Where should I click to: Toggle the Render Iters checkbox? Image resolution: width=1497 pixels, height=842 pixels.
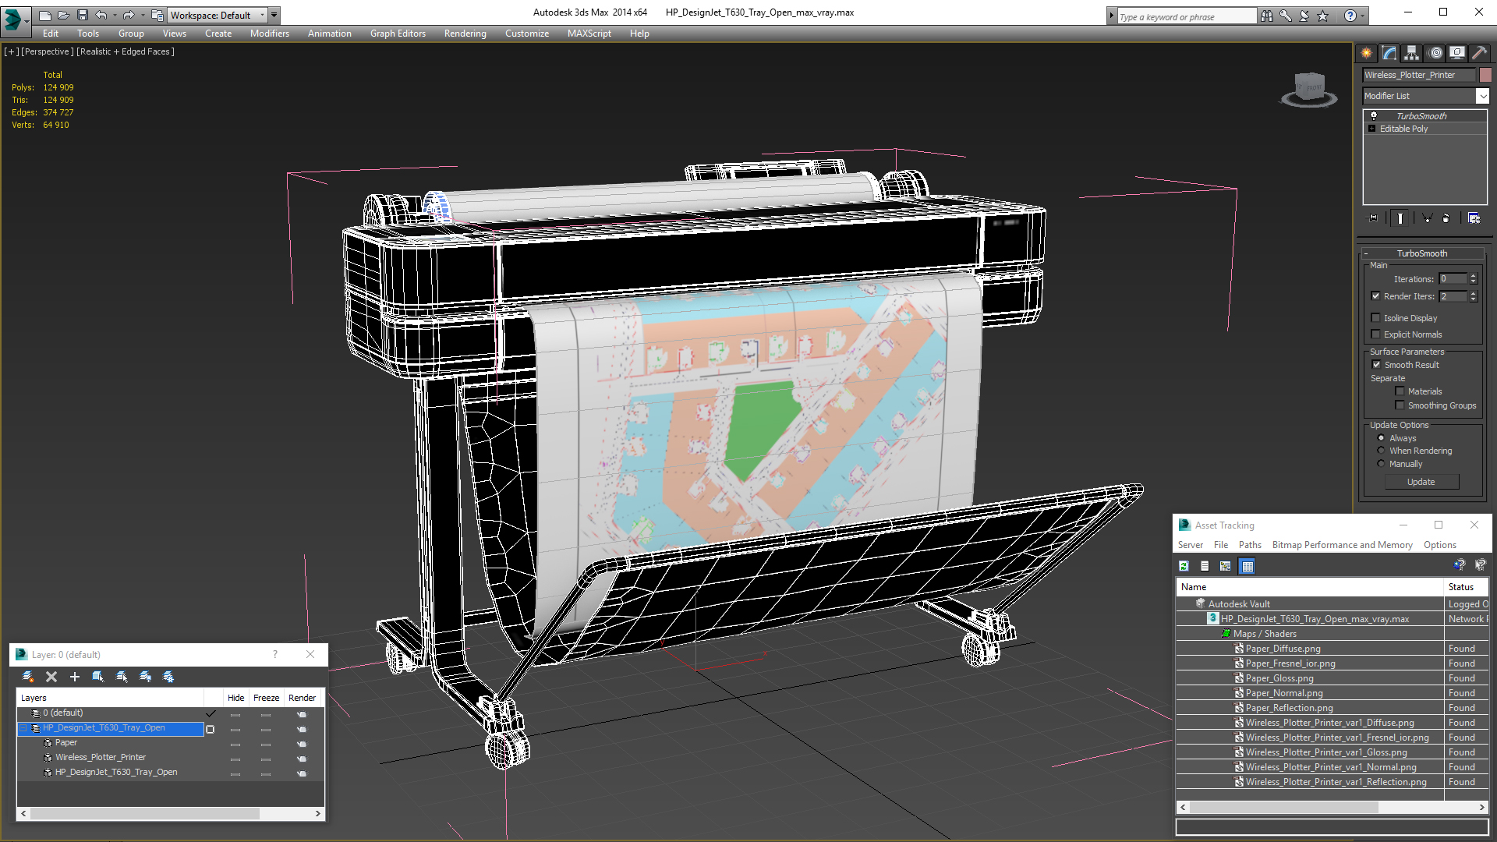click(x=1376, y=296)
